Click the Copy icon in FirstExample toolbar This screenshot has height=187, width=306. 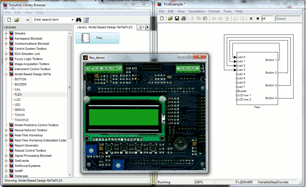tap(199, 19)
